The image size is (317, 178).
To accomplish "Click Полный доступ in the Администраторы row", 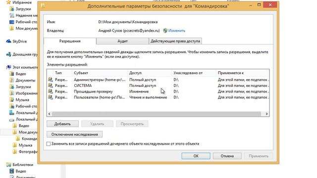I will coord(143,80).
